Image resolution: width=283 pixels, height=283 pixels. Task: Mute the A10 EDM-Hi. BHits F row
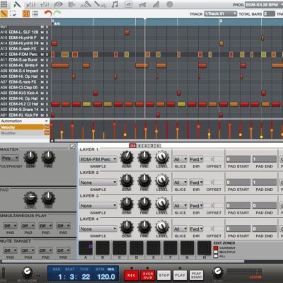click(x=42, y=65)
